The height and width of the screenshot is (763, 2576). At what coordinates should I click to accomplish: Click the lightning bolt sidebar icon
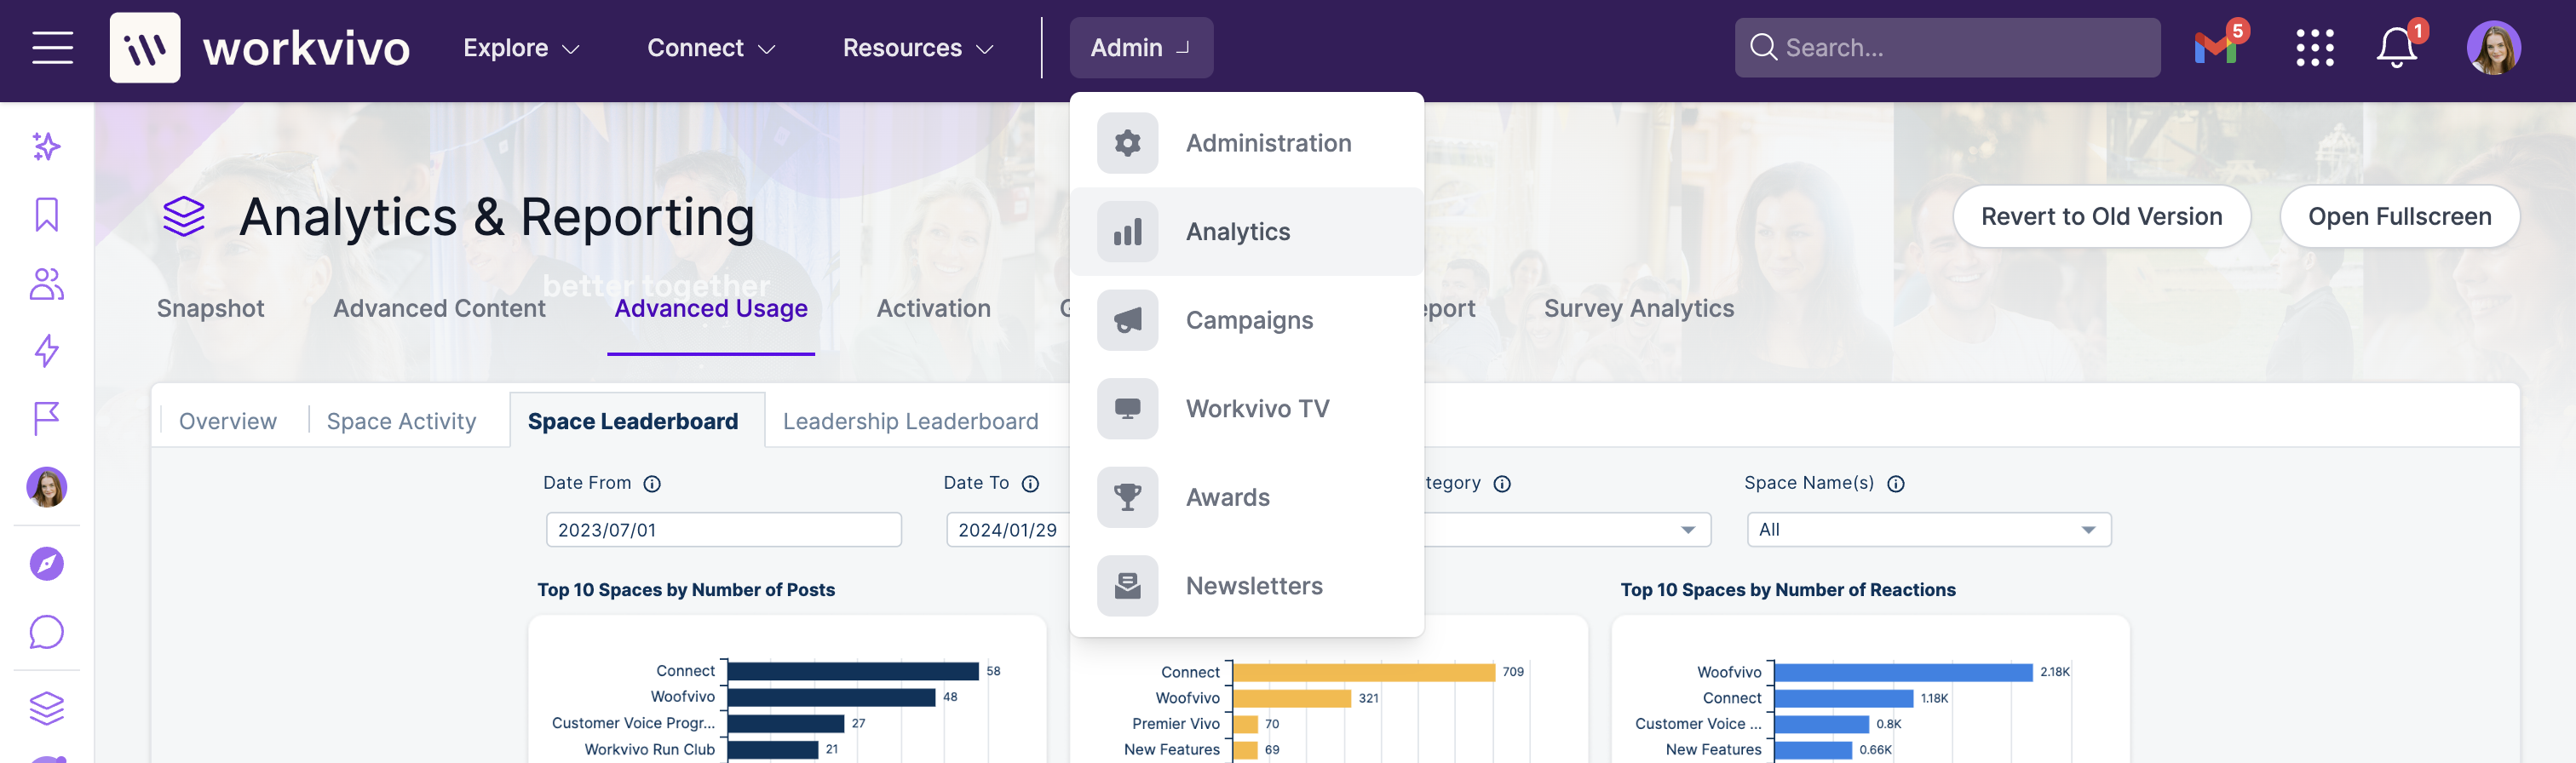tap(47, 351)
